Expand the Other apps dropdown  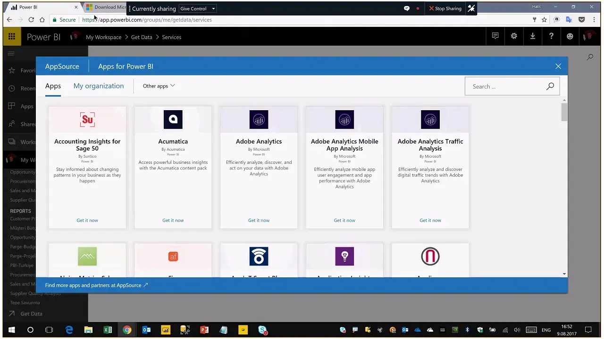(159, 86)
